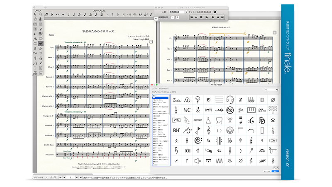Click Stop in the Playback Controller
Image resolution: width=332 pixels, height=187 pixels.
[201, 17]
